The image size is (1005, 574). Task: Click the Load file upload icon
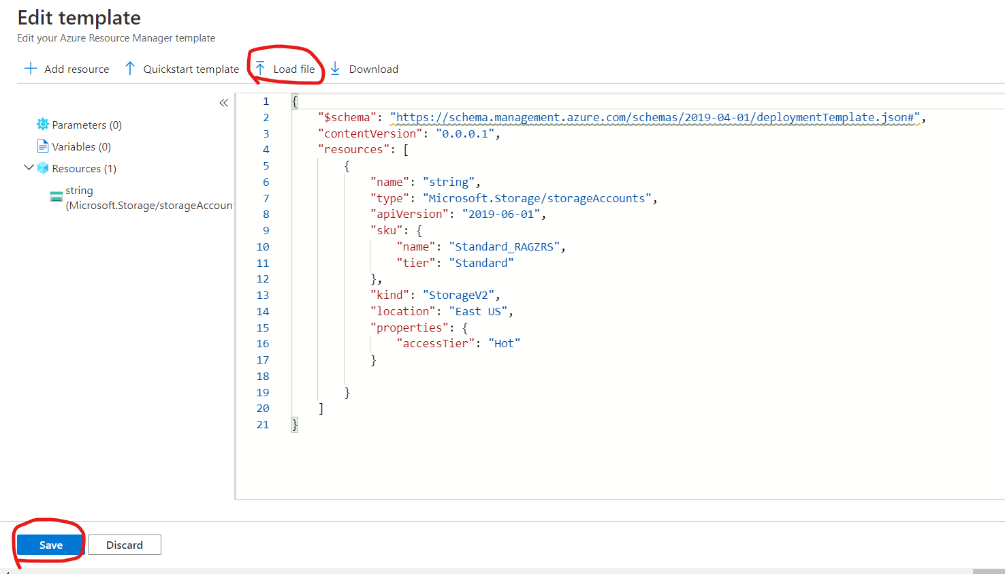[x=260, y=69]
